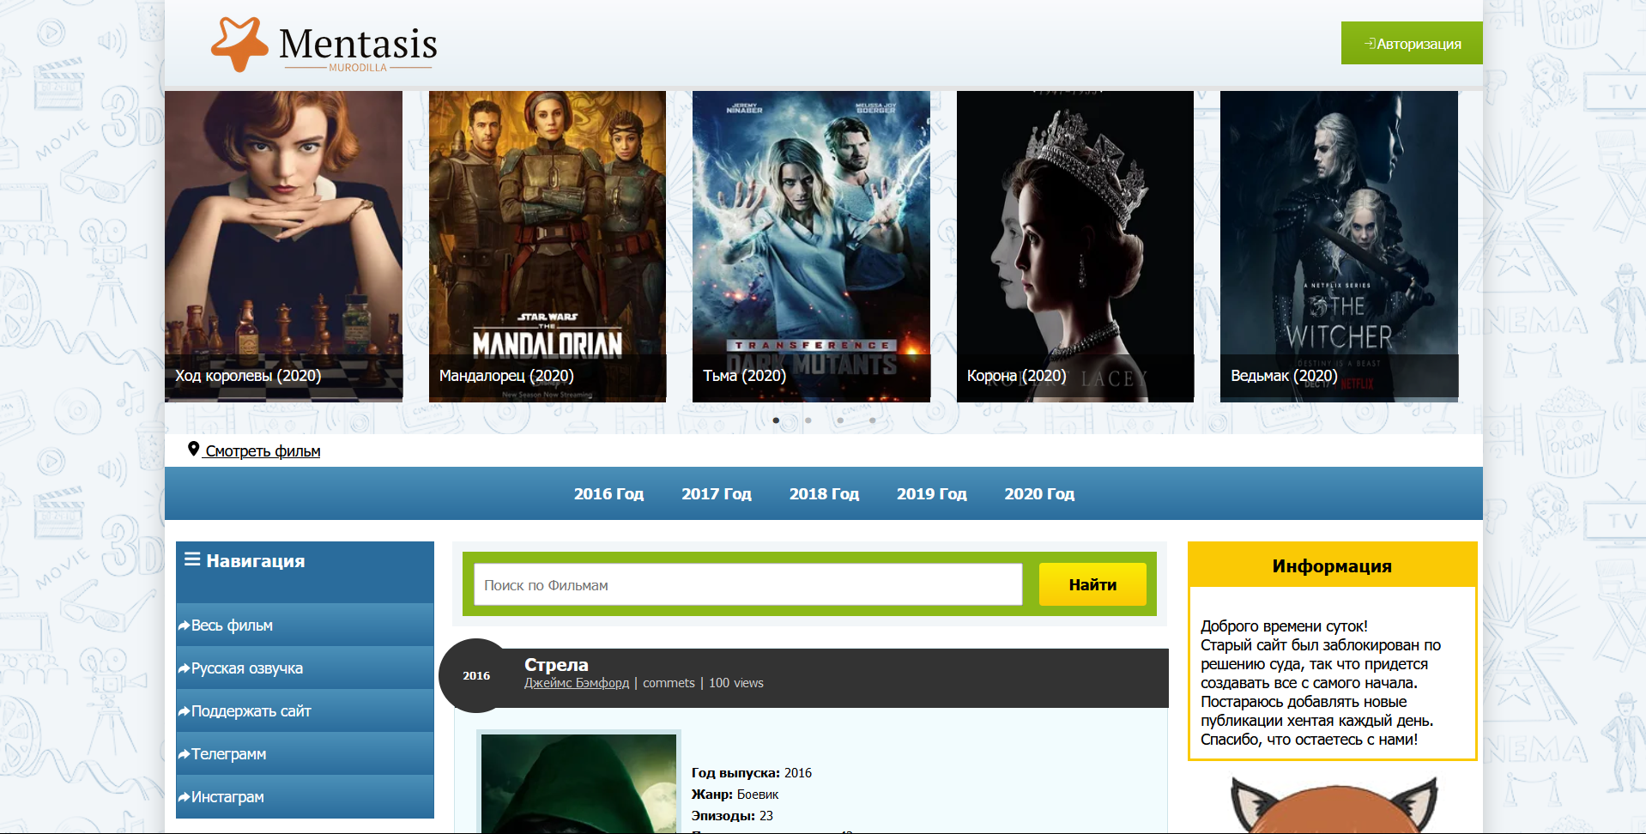Open the Мандалорец (2020) poster

coord(548,246)
